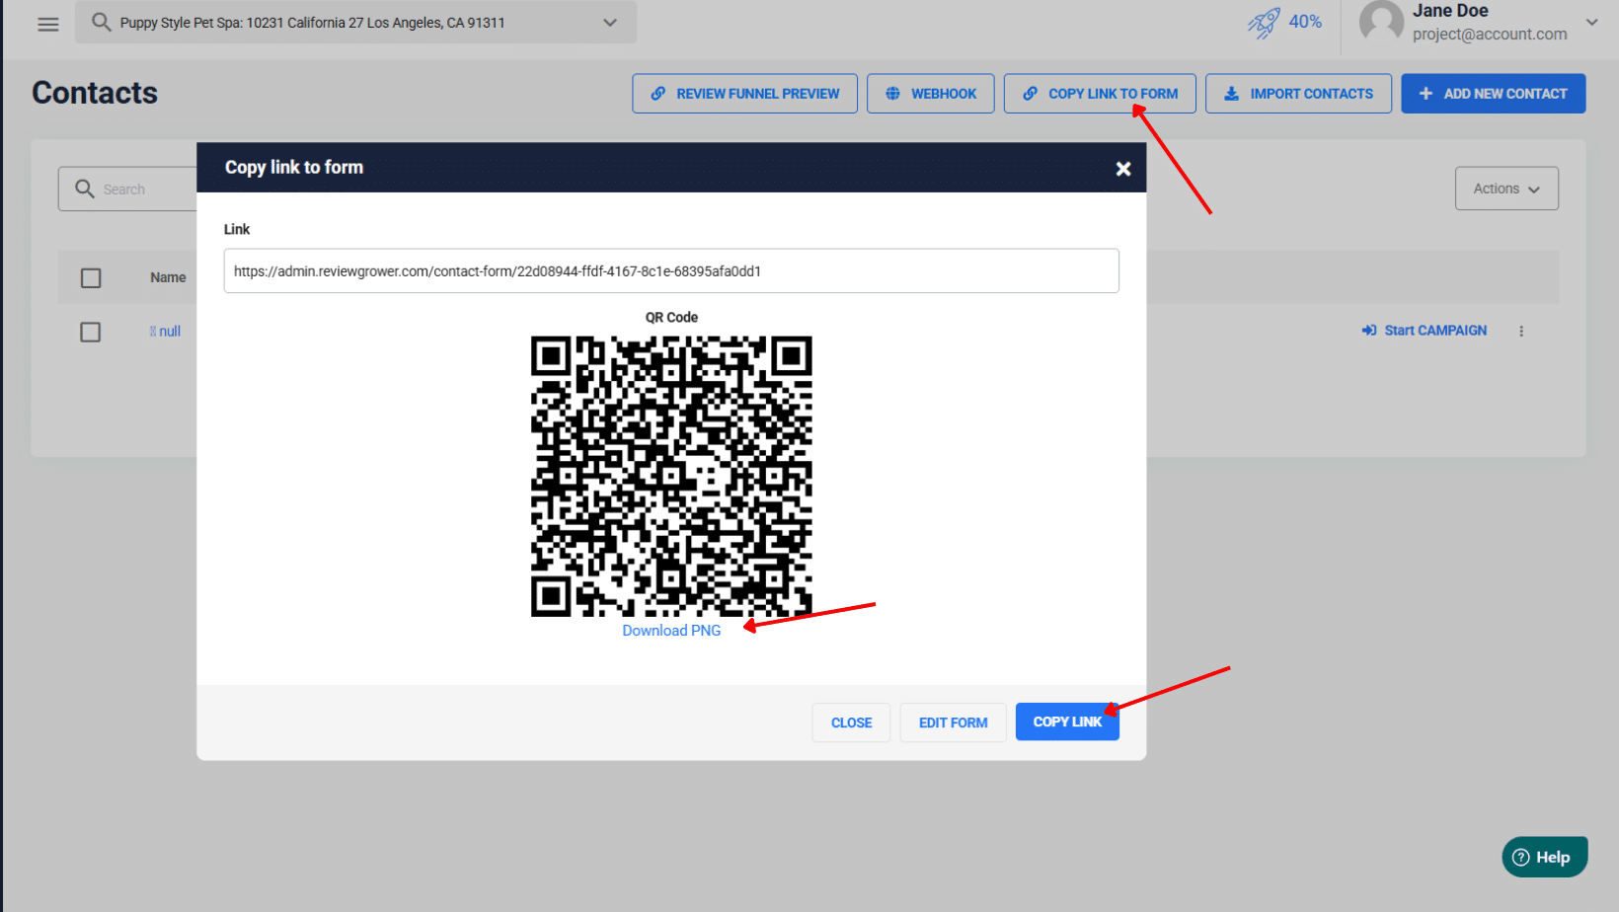Expand the business location dropdown
The image size is (1619, 912).
tap(610, 22)
